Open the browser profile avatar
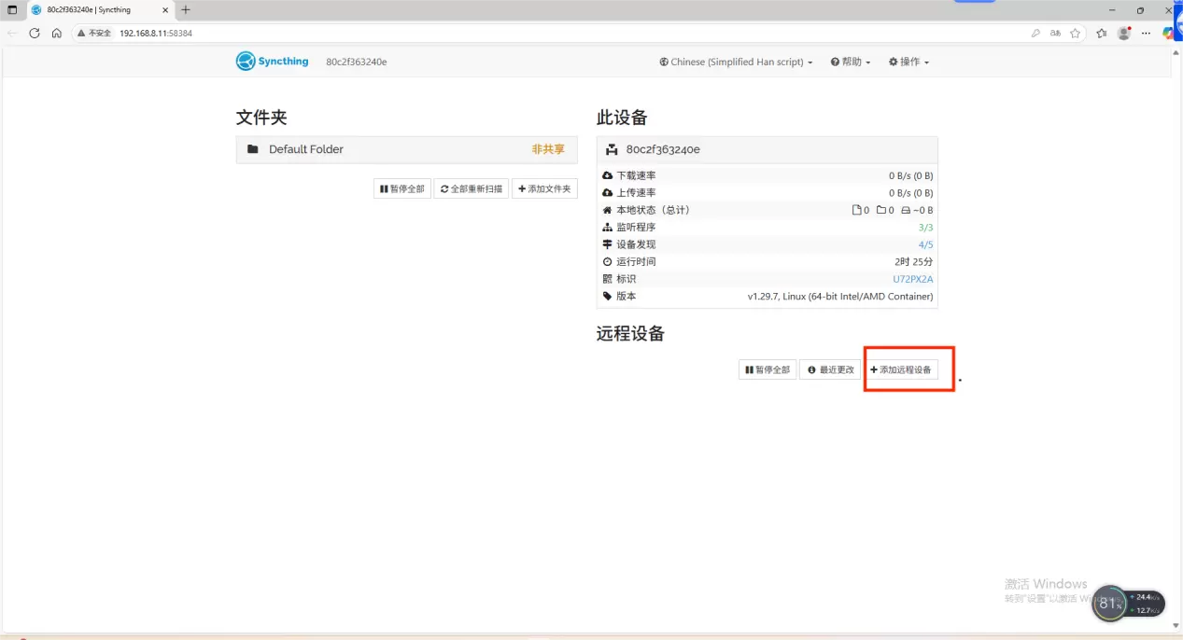The image size is (1183, 640). [x=1124, y=33]
